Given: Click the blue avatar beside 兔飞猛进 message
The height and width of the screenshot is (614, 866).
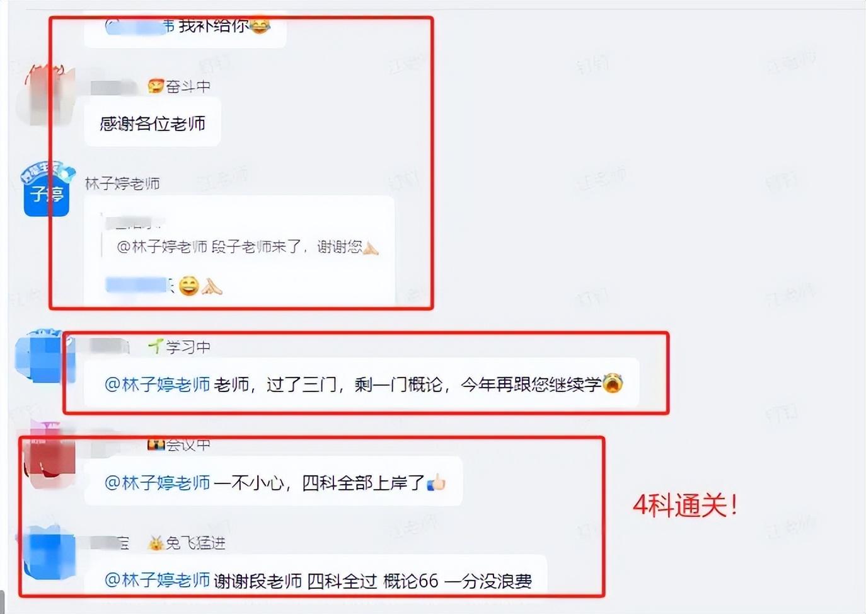Looking at the screenshot, I should (x=48, y=555).
